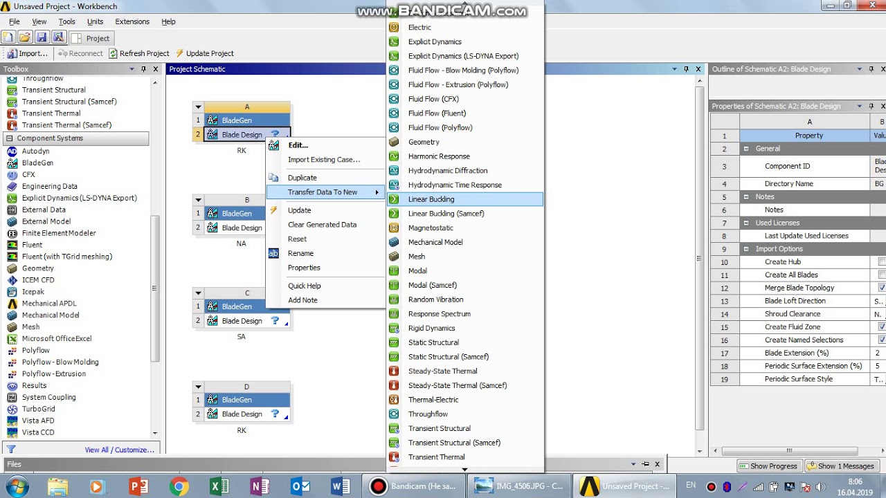Select the Project tab
This screenshot has width=886, height=498.
pos(91,38)
